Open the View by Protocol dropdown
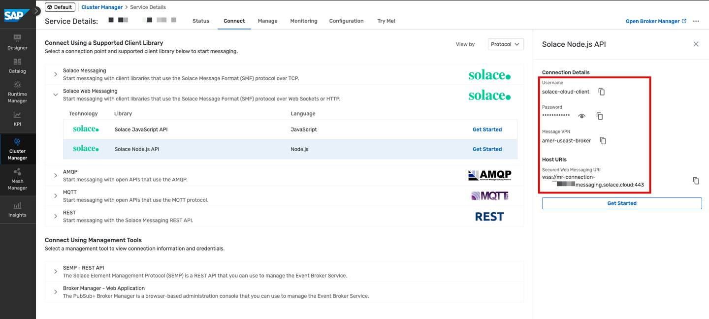Viewport: 709px width, 319px height. 506,44
